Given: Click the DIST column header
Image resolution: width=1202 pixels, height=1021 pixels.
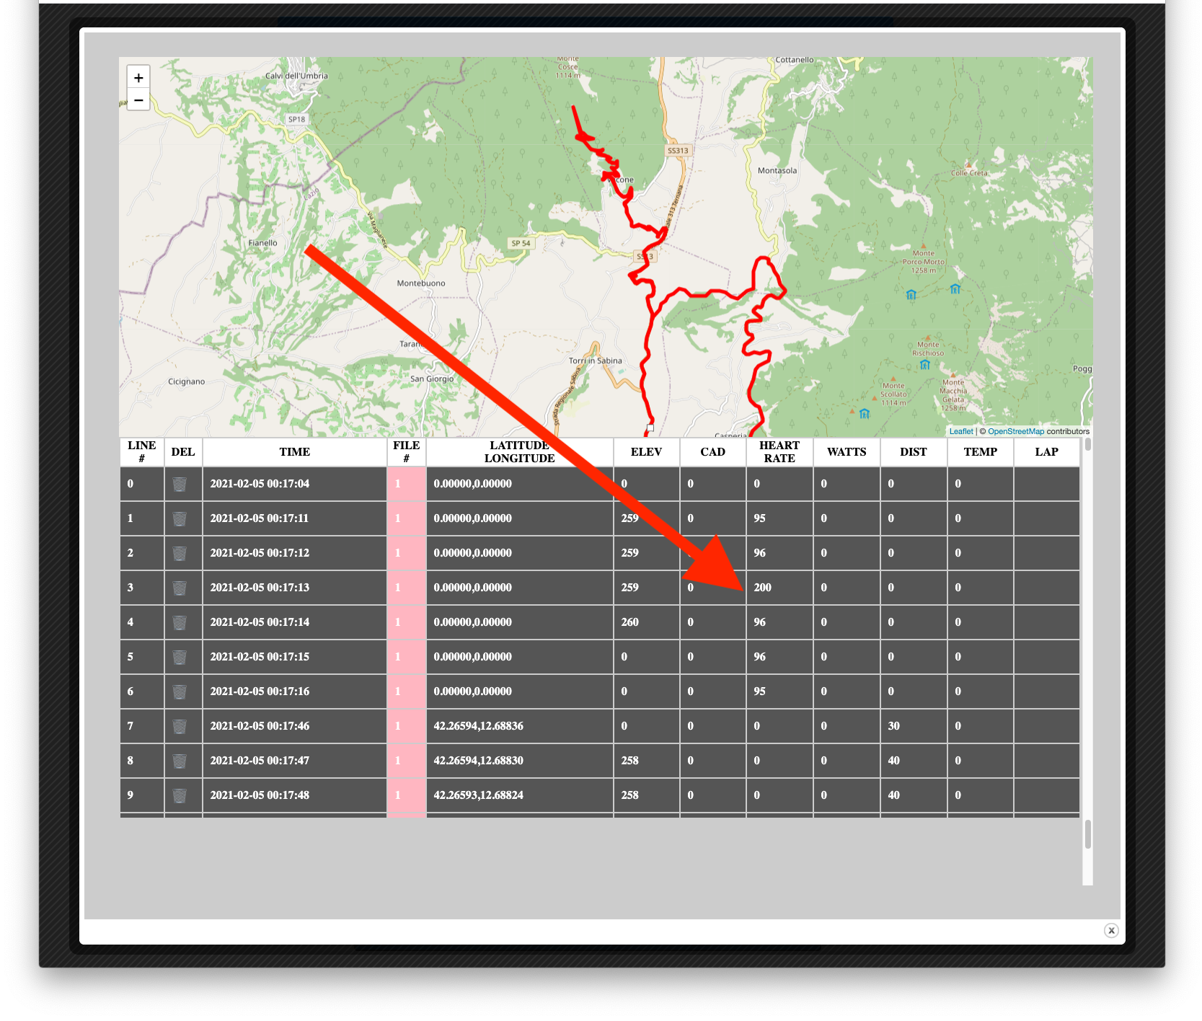Looking at the screenshot, I should point(914,451).
